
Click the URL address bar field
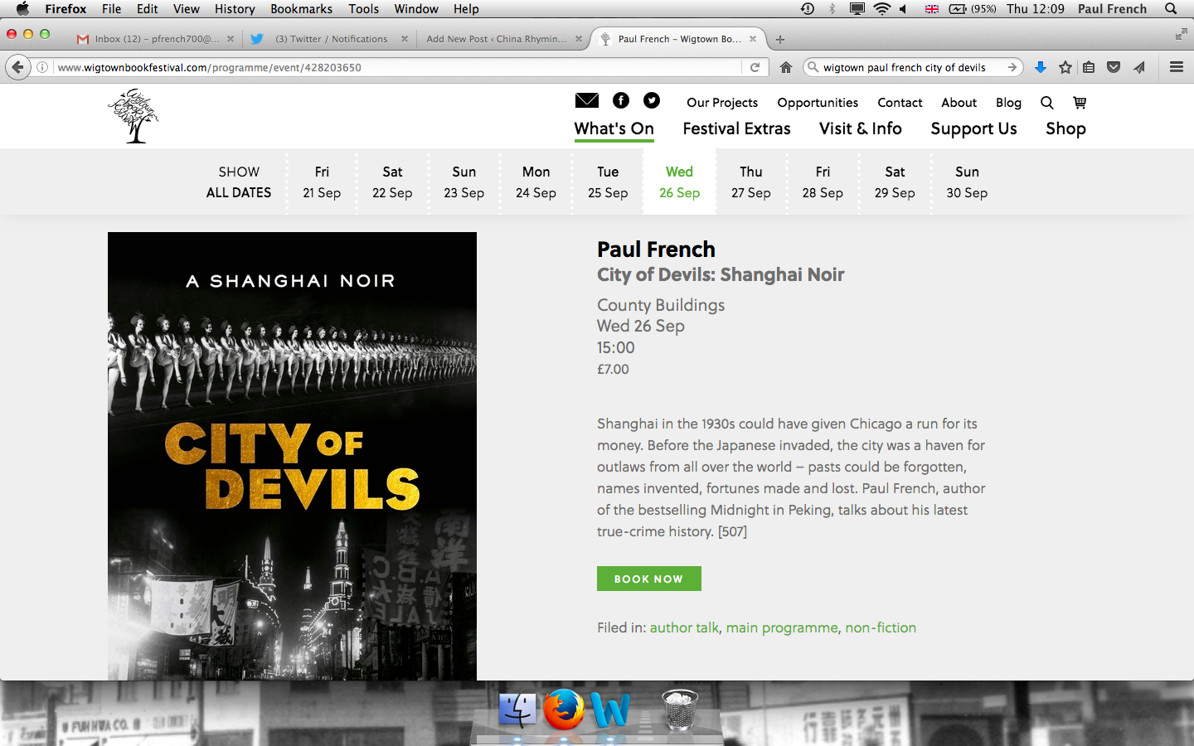(398, 67)
